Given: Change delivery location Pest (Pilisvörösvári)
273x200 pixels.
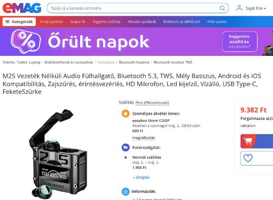Looking at the screenshot, I should [x=152, y=102].
